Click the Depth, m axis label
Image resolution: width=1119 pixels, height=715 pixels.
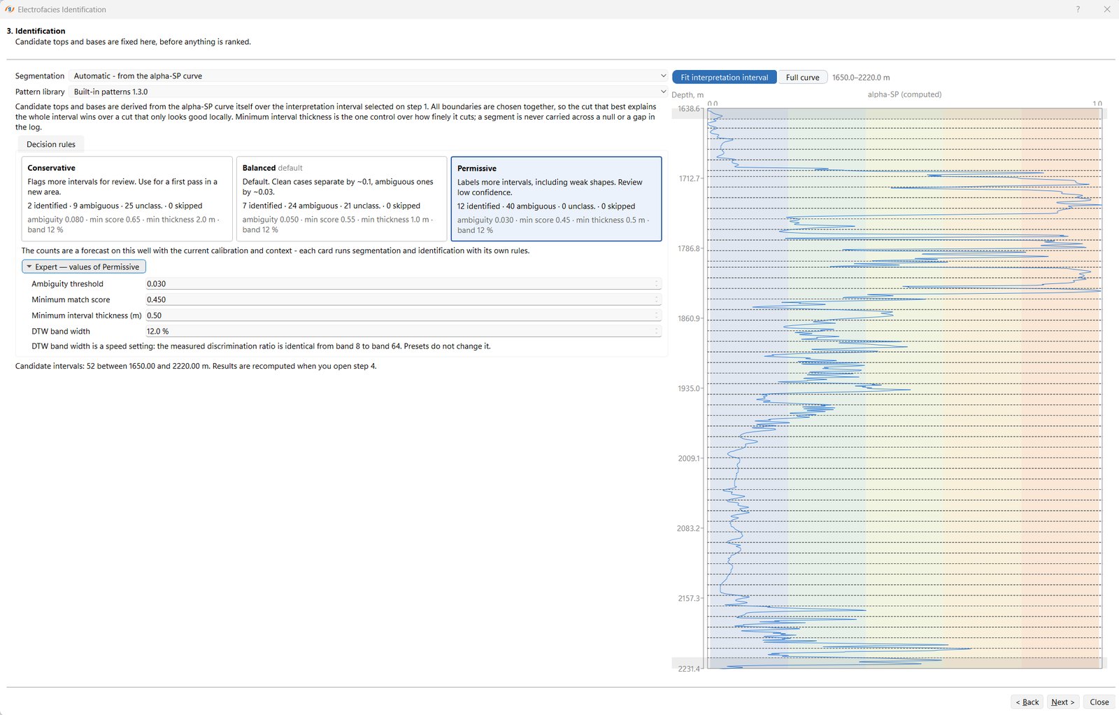click(687, 95)
